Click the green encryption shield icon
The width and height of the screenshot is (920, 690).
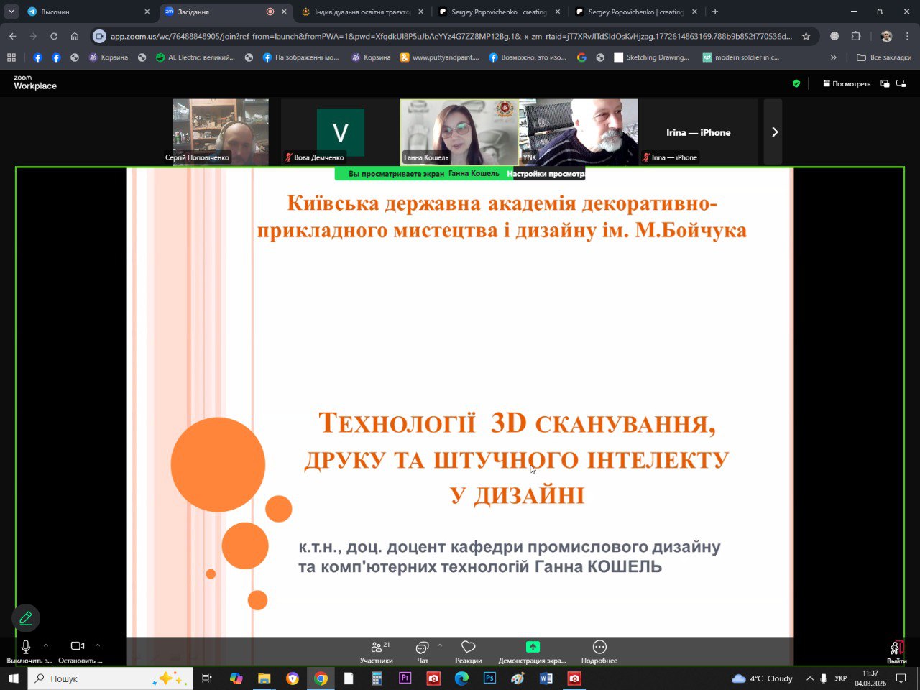pyautogui.click(x=796, y=83)
